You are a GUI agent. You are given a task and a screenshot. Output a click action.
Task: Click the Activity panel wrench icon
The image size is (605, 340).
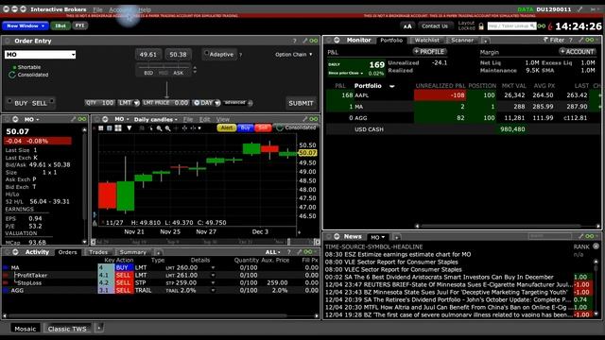[300, 252]
